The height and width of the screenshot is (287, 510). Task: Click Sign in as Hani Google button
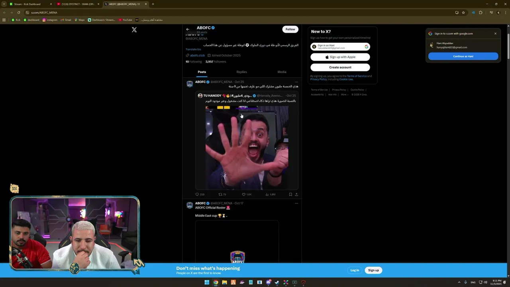tap(340, 47)
